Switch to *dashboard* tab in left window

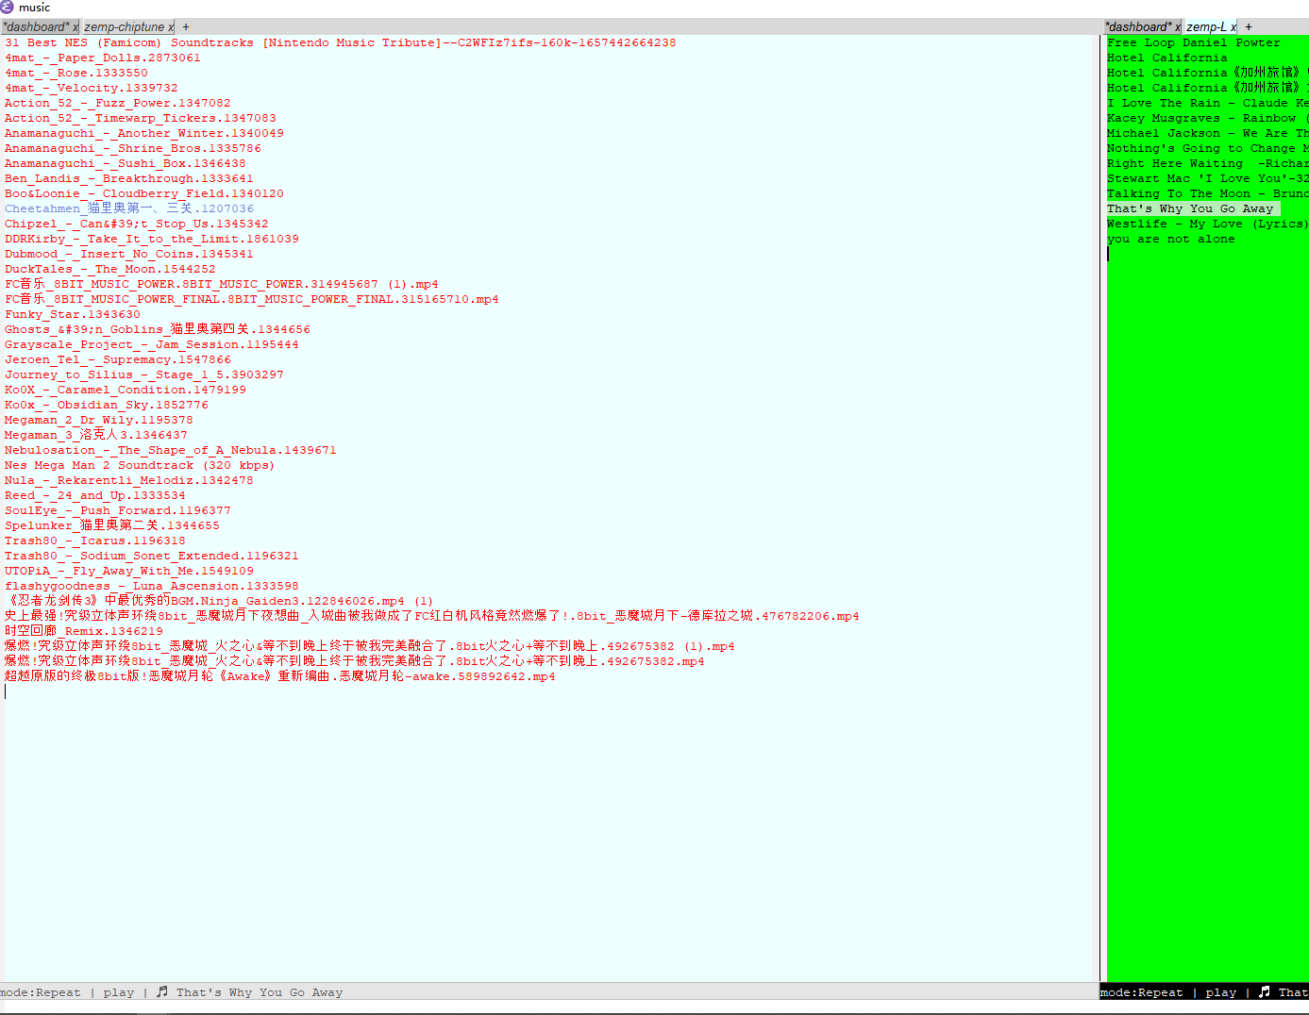coord(36,27)
